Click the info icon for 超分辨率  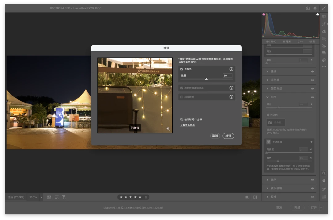pos(231,97)
